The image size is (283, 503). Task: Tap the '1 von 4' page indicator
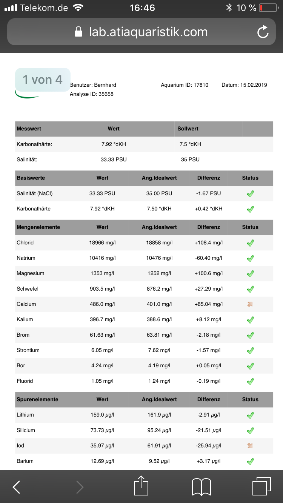tap(43, 80)
